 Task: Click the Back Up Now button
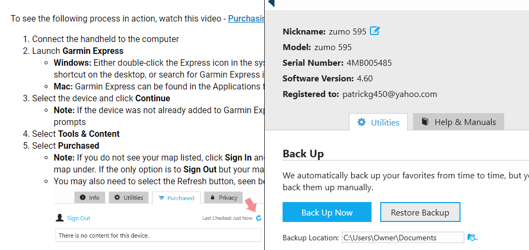point(327,212)
